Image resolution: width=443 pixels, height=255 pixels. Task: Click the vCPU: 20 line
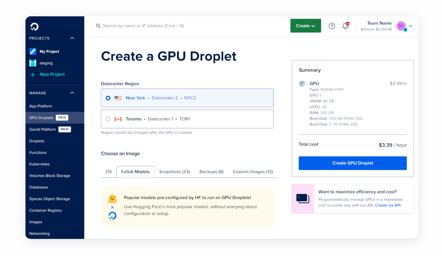(x=318, y=107)
